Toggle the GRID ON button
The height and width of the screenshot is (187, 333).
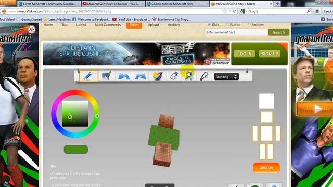266,168
